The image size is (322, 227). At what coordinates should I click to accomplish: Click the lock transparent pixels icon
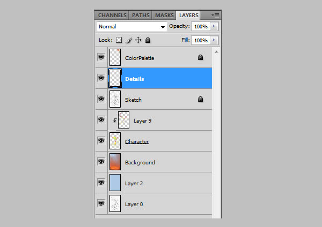point(119,40)
